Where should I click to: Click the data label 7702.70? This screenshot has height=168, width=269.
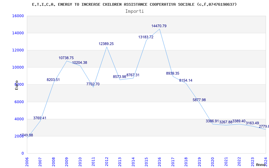(93, 84)
